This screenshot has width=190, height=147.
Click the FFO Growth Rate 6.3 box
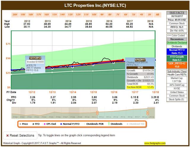coord(177,58)
